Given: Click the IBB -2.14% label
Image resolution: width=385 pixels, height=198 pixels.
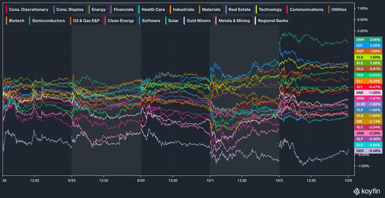Looking at the screenshot, I should (x=368, y=122).
